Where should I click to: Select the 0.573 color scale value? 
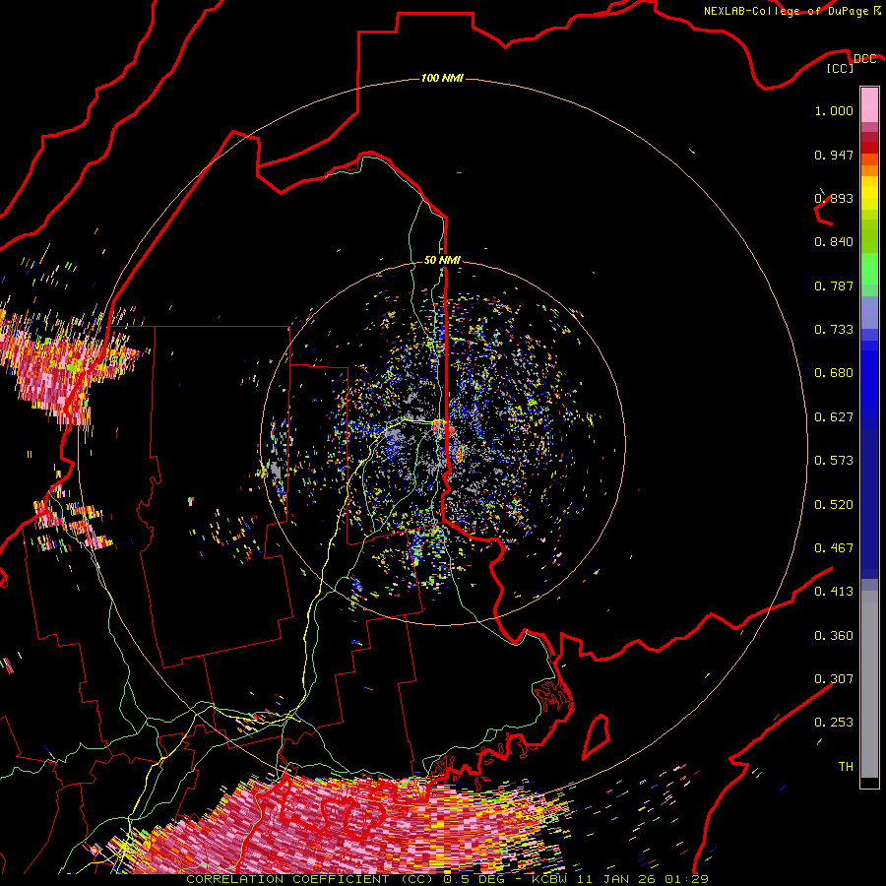tap(834, 461)
